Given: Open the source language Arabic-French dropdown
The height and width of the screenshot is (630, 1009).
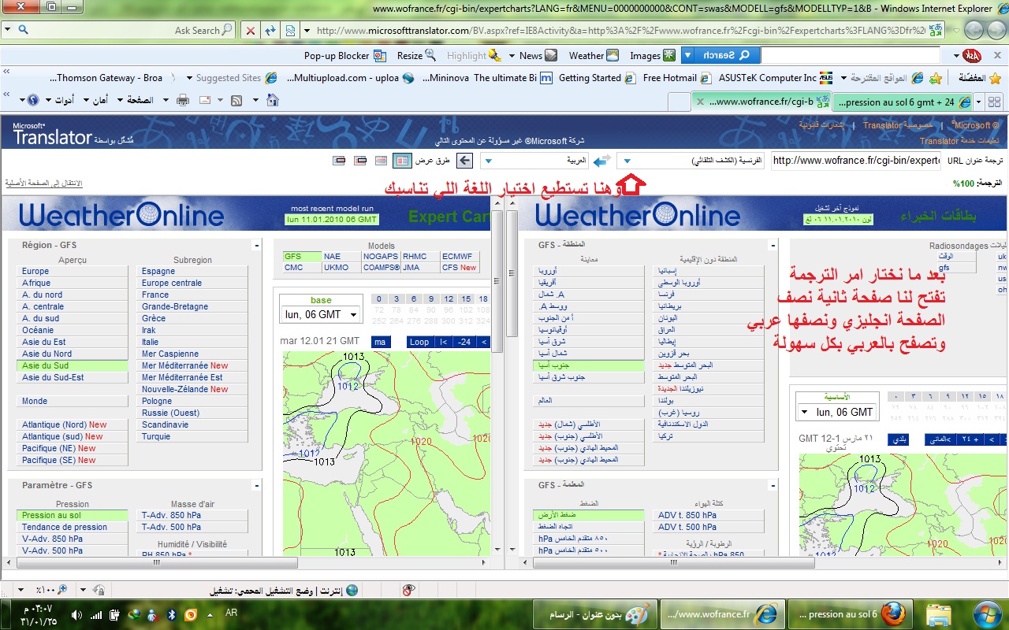Looking at the screenshot, I should (x=691, y=161).
